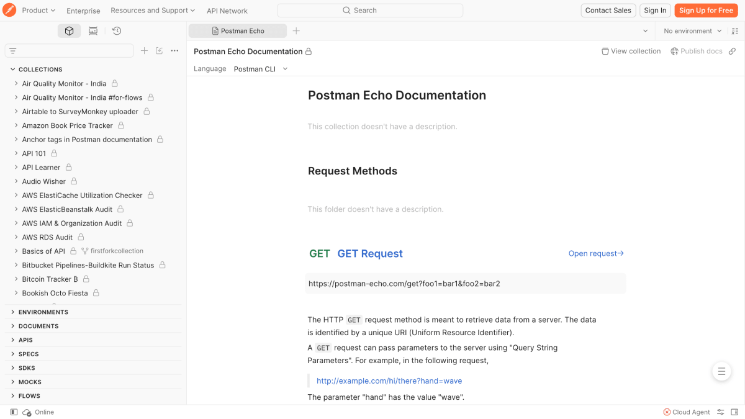The height and width of the screenshot is (419, 745).
Task: Open the variables pane icon beside environment
Action: click(x=736, y=31)
